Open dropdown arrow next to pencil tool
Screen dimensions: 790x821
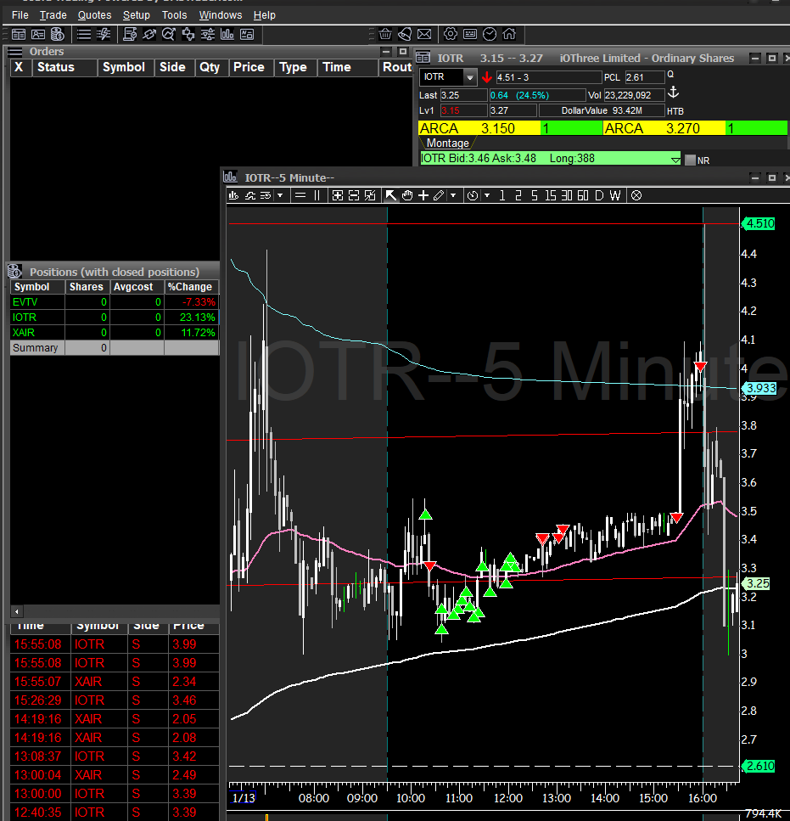pyautogui.click(x=453, y=196)
